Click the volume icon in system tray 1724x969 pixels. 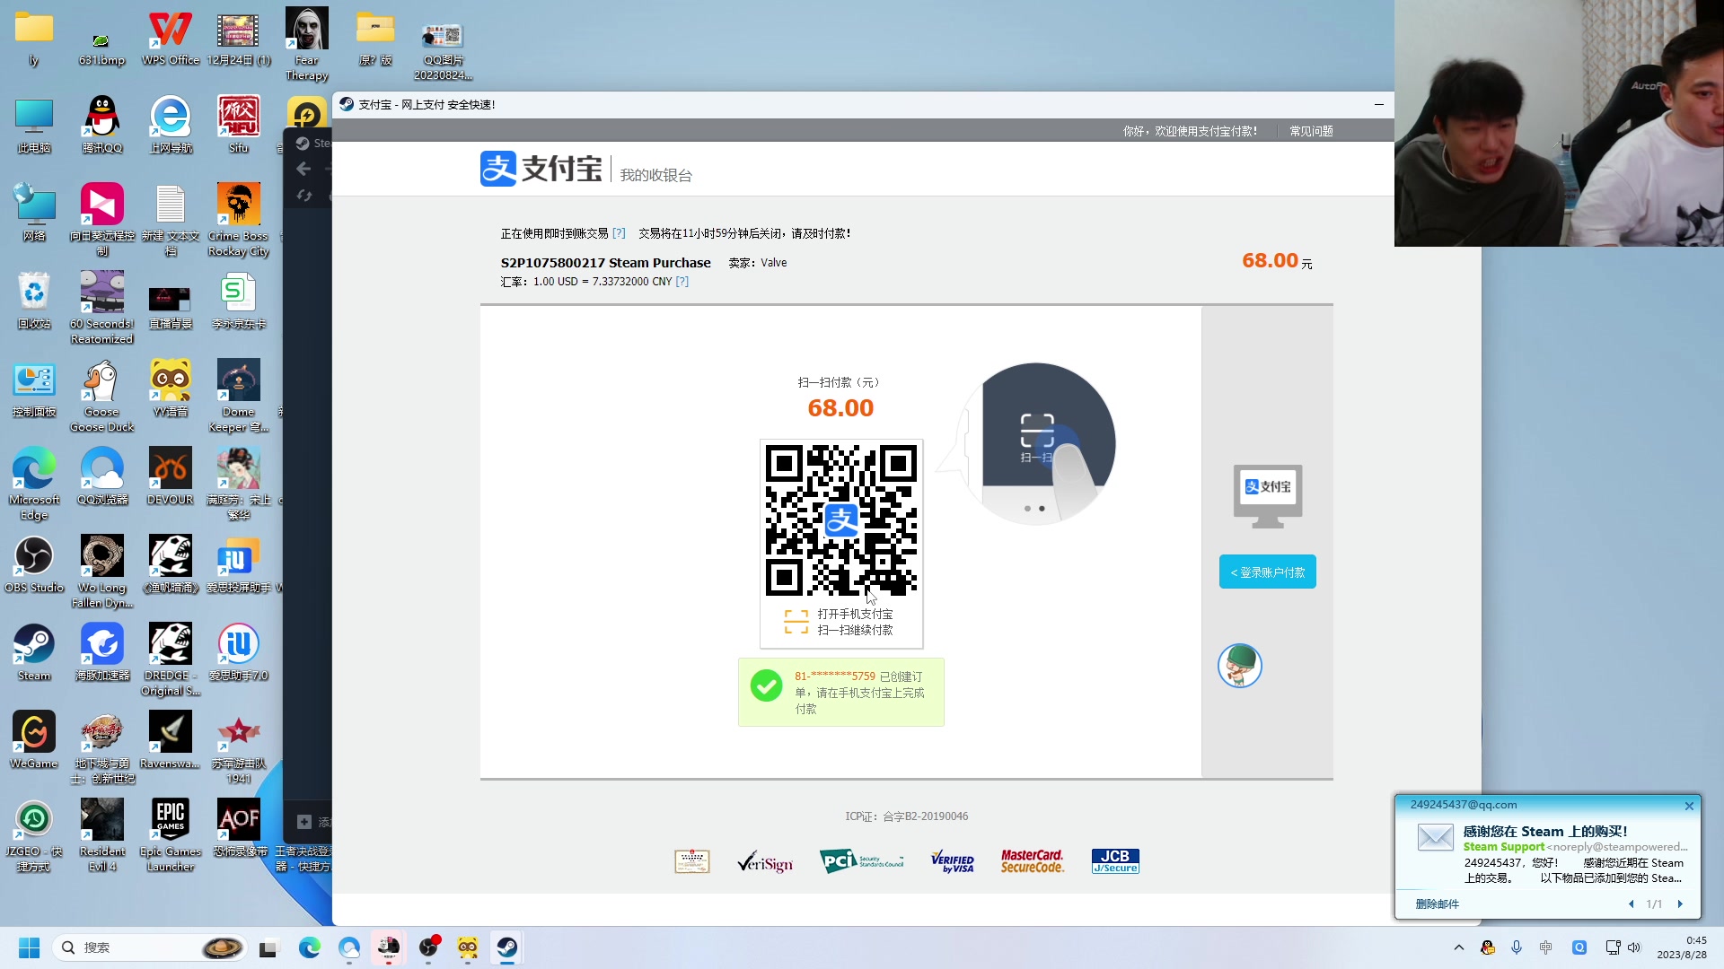(x=1634, y=947)
